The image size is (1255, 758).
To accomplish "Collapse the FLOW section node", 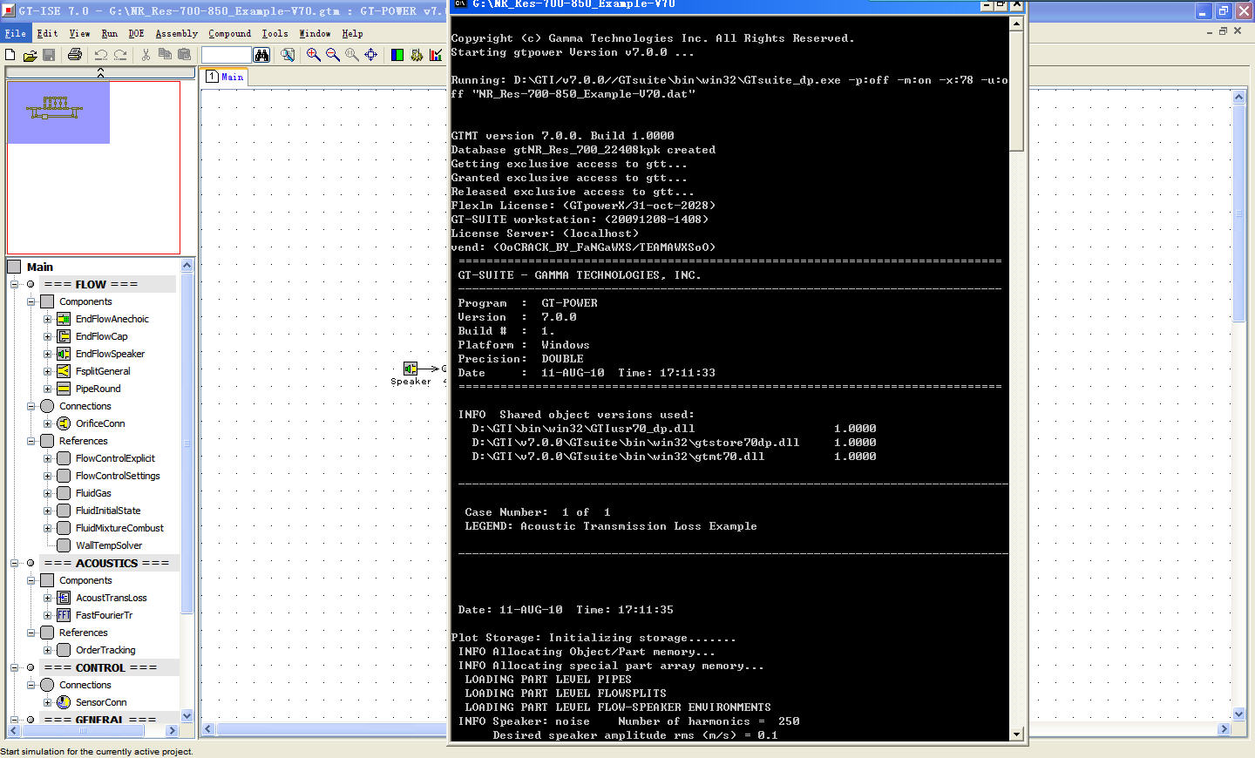I will tap(15, 284).
